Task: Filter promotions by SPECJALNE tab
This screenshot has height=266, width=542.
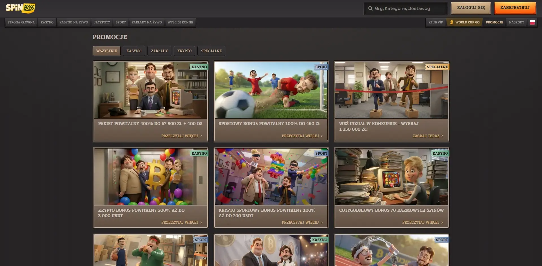Action: point(211,51)
